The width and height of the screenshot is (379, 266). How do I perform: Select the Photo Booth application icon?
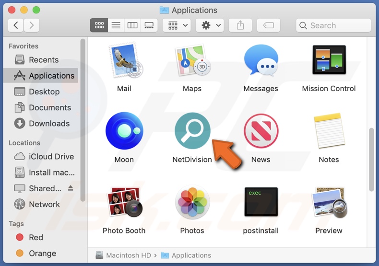(124, 202)
